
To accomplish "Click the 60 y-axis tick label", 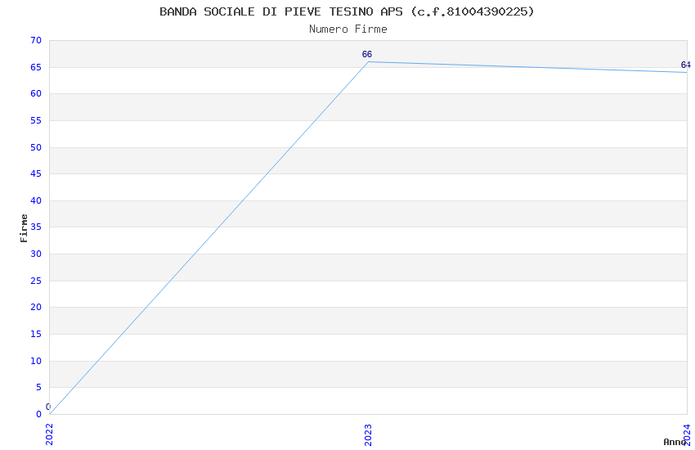I will (36, 93).
